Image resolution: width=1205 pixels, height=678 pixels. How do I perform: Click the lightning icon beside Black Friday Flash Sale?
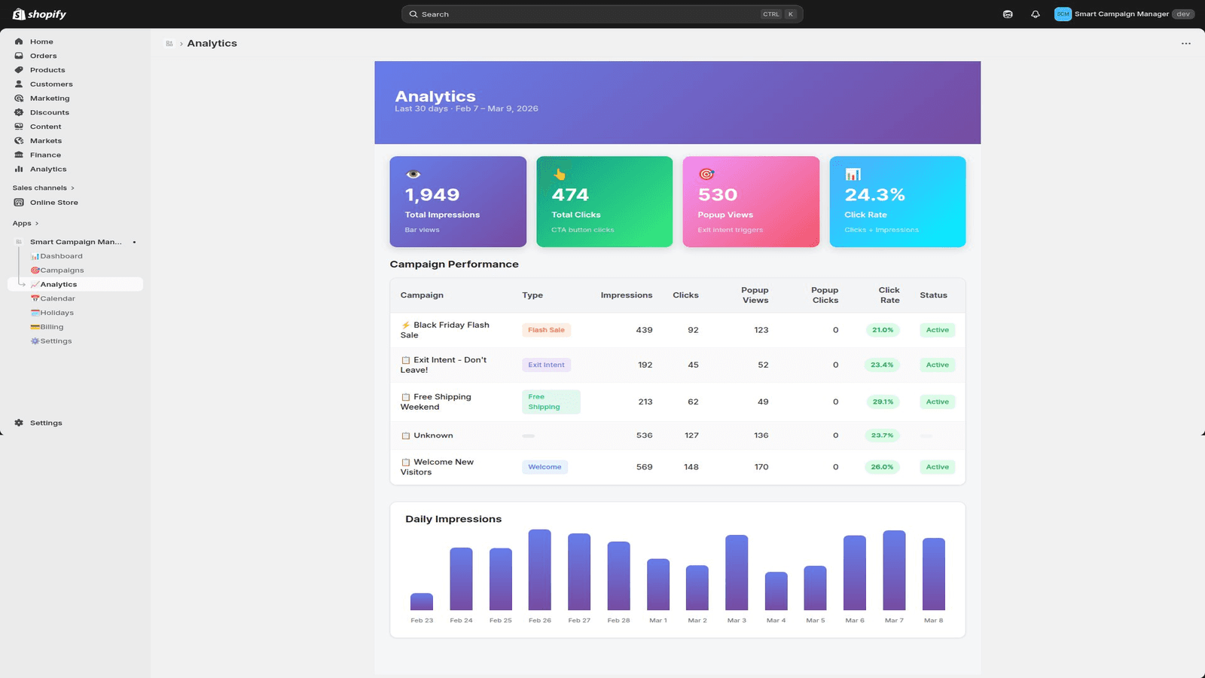tap(406, 325)
